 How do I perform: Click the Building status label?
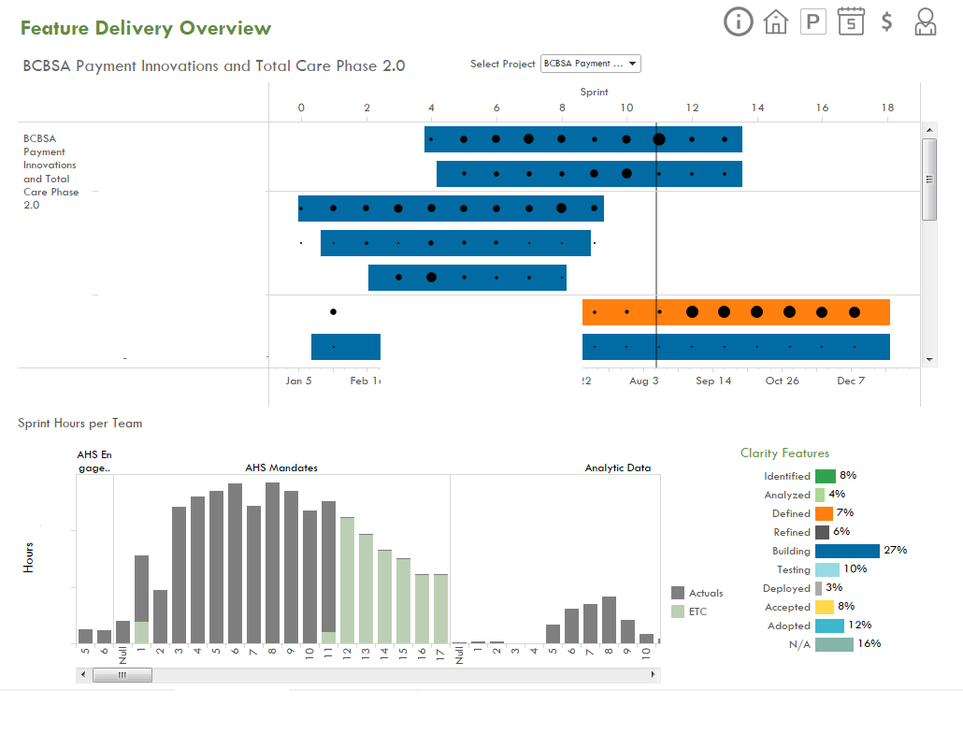pyautogui.click(x=791, y=551)
